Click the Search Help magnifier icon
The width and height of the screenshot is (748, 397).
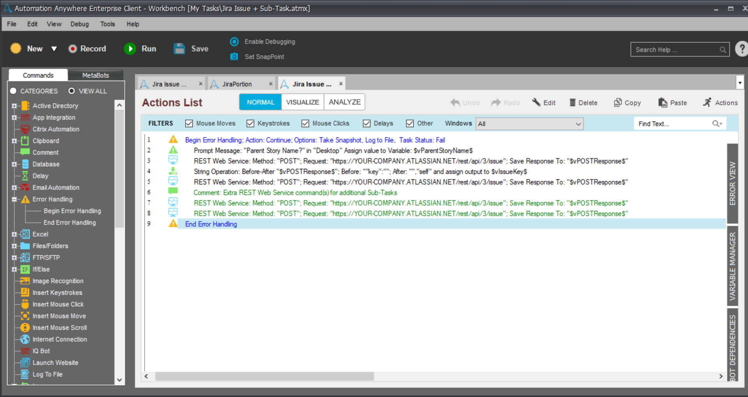tap(723, 50)
